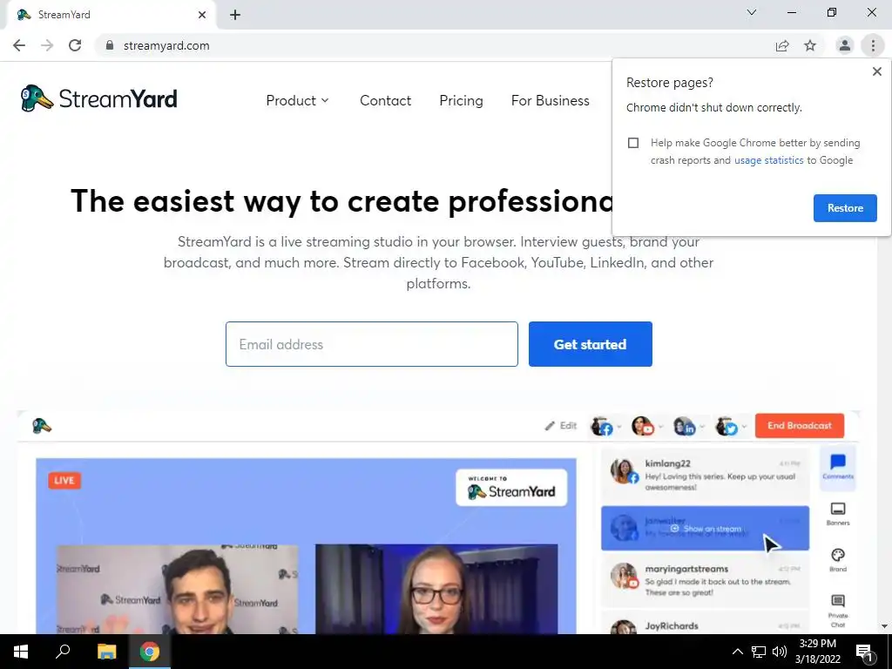Click the browser forward arrow
This screenshot has height=669, width=892.
point(47,45)
